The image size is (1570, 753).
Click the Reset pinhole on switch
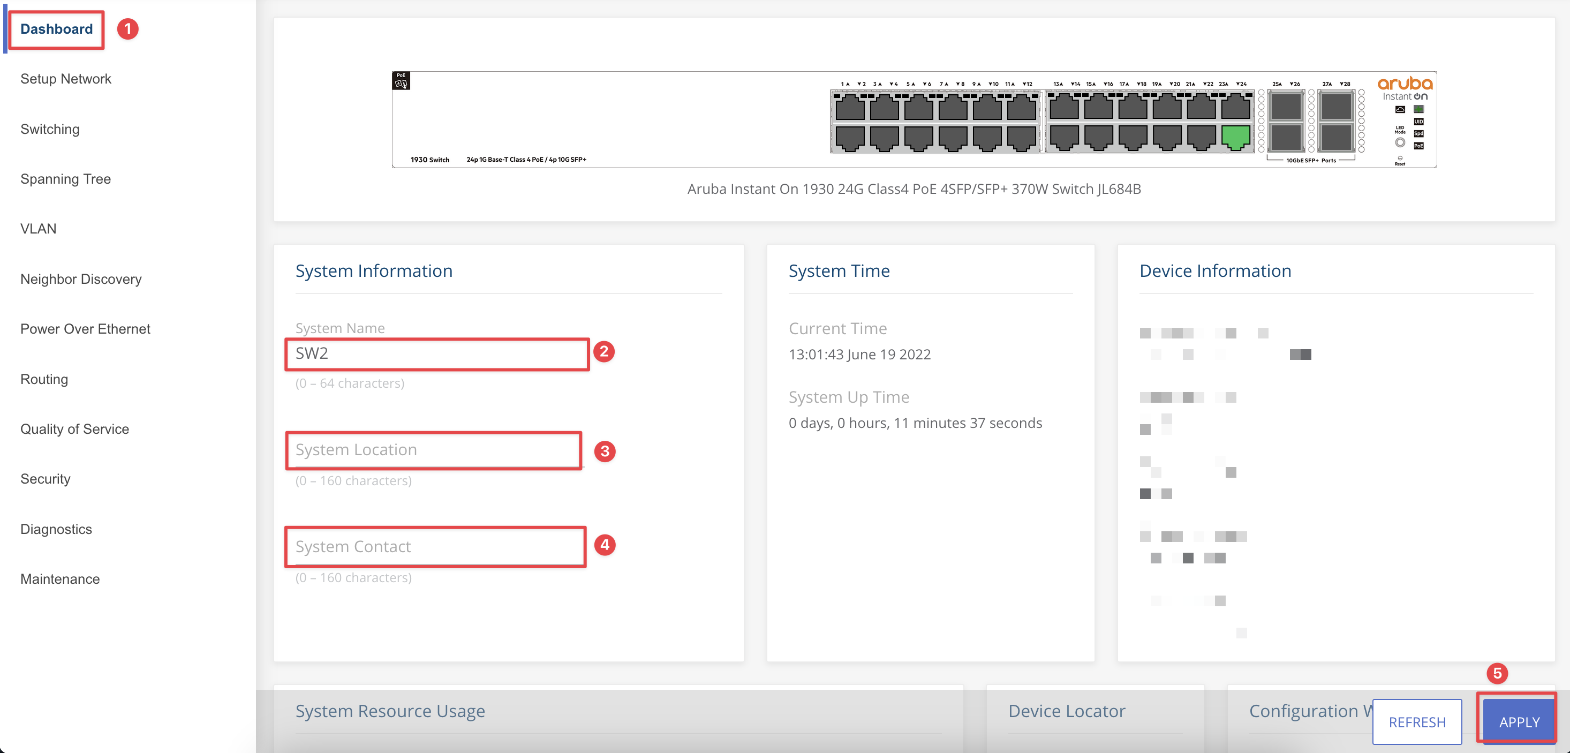pyautogui.click(x=1401, y=159)
